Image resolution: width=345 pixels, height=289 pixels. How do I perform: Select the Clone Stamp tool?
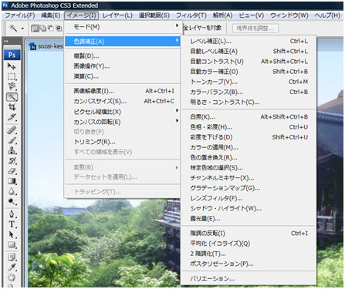point(12,150)
